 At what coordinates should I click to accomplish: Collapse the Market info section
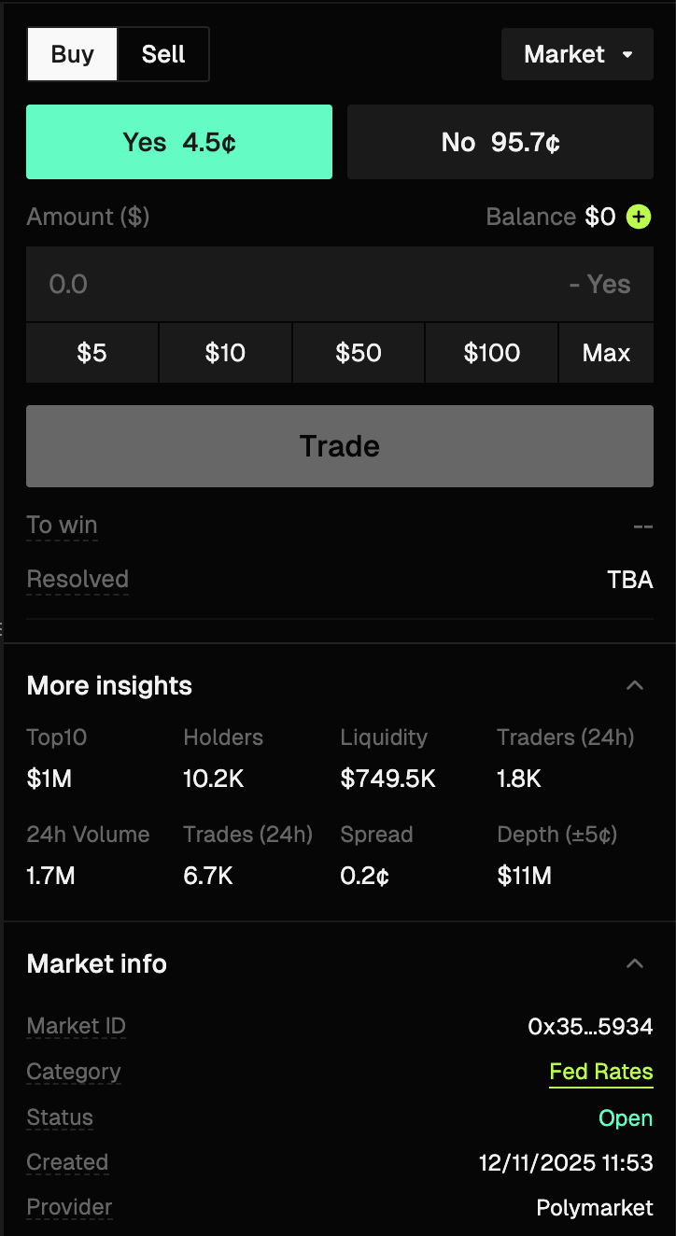pos(635,963)
